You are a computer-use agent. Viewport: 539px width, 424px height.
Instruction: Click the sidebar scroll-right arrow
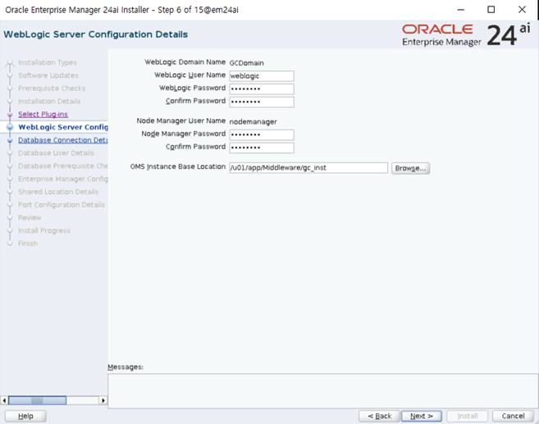click(x=103, y=400)
